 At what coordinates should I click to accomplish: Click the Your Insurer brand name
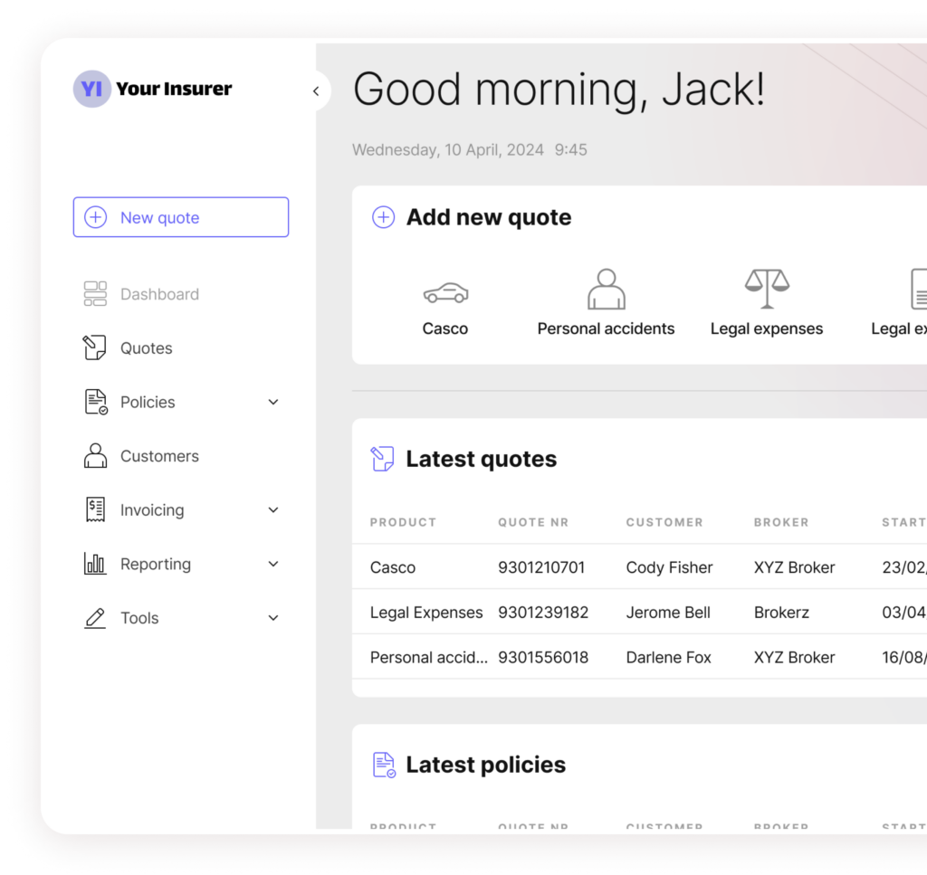point(174,89)
